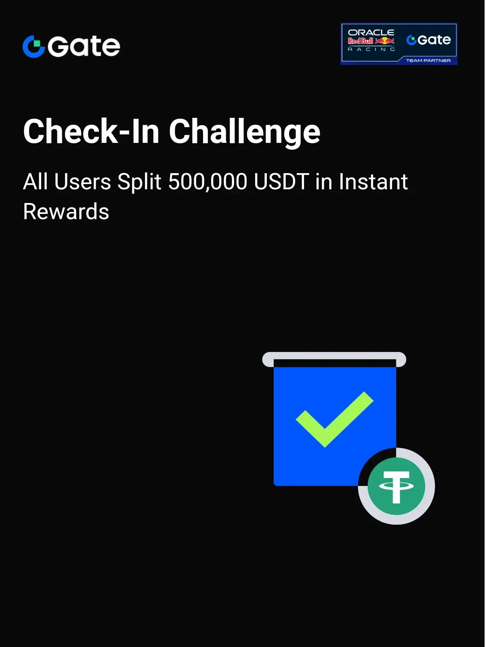Click the ORACLE text in the badge
Image resolution: width=486 pixels, height=647 pixels.
(371, 32)
